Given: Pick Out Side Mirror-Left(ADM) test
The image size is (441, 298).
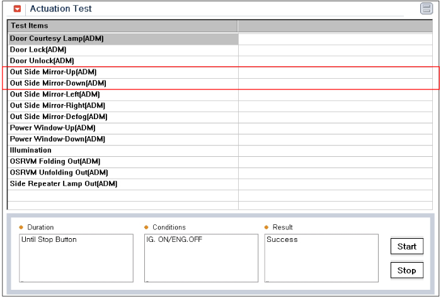Looking at the screenshot, I should tap(123, 95).
